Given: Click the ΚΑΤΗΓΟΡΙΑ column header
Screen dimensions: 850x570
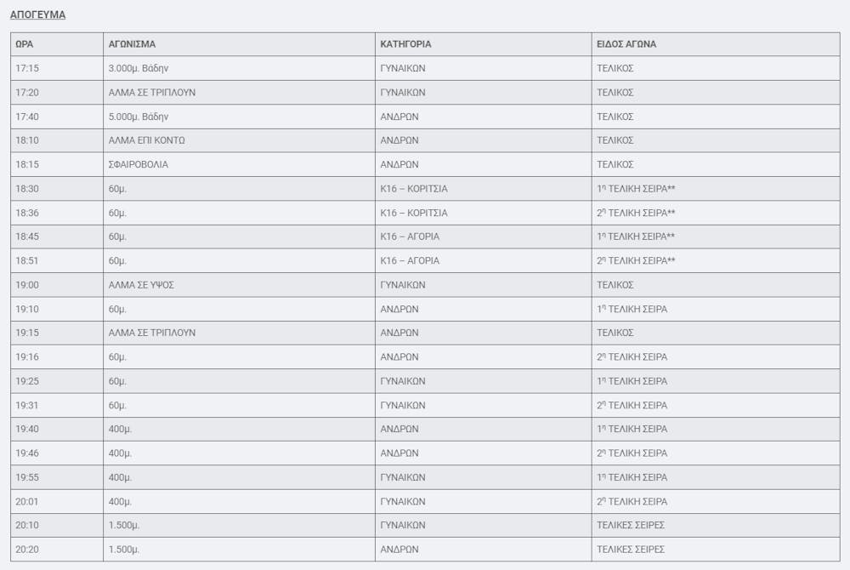Looking at the screenshot, I should [x=405, y=44].
